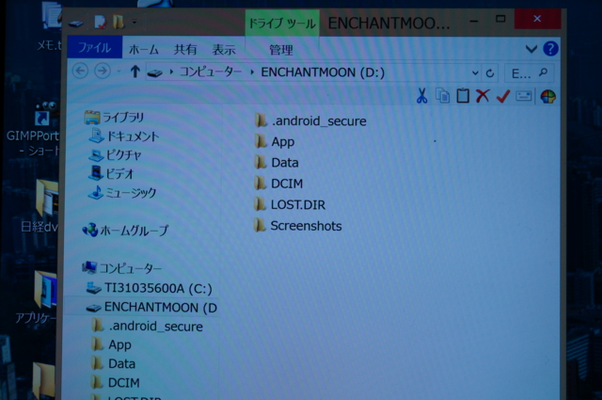Refresh the ENCHANTMOON folder view
602x400 pixels.
coord(490,73)
